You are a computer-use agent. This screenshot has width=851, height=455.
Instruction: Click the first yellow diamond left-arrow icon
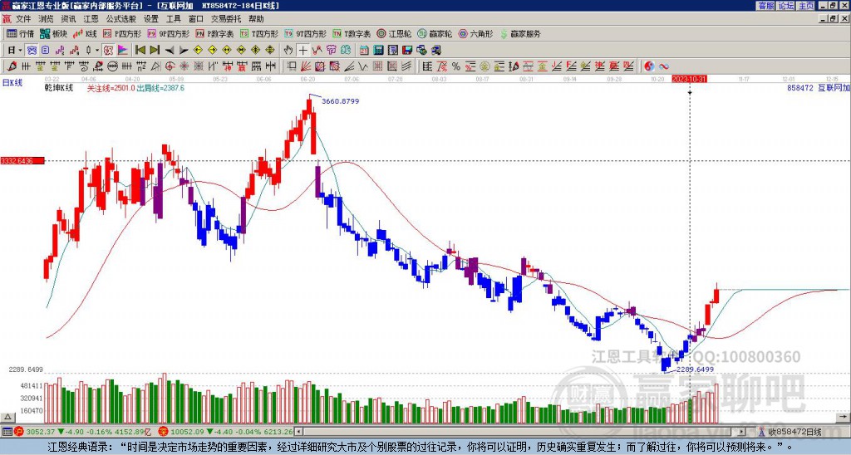tap(198, 51)
